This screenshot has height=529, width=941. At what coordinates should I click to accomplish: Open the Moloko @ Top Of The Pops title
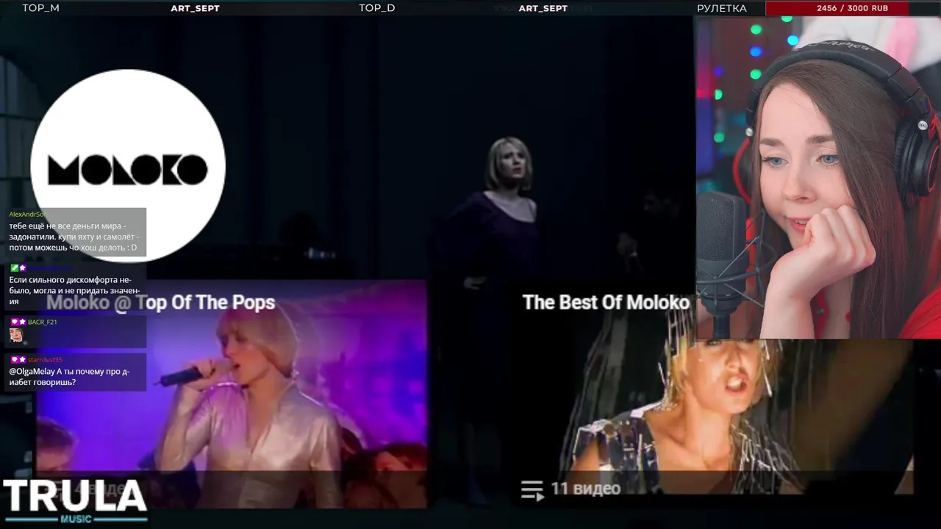coord(160,303)
